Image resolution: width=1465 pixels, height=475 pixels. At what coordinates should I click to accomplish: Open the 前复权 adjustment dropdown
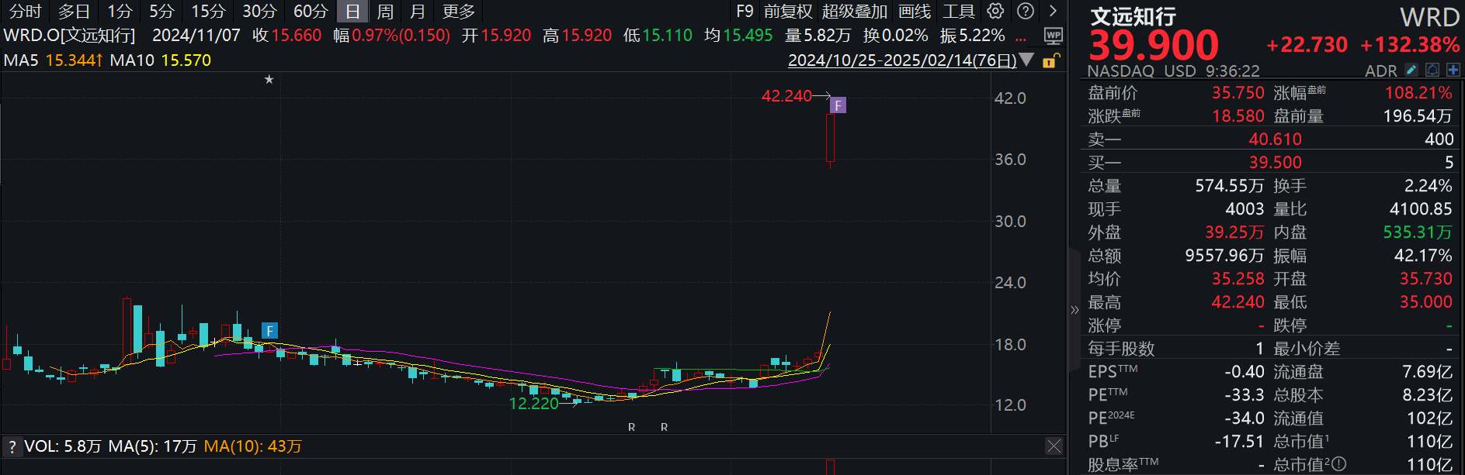(x=788, y=12)
